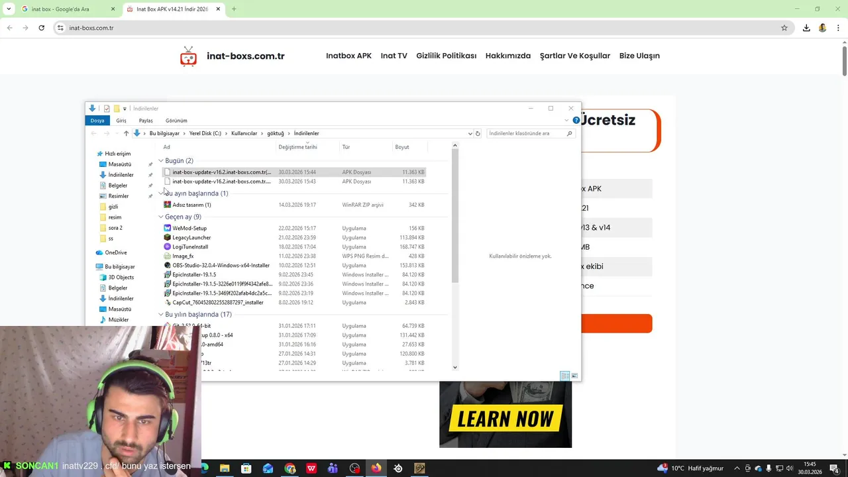
Task: Open the Inat TV page link
Action: (x=394, y=56)
